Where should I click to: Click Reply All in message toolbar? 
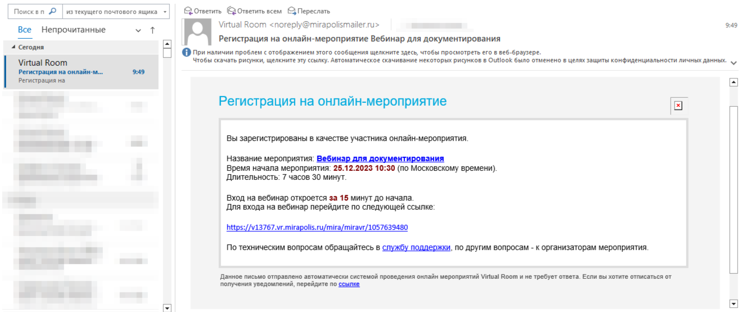[x=254, y=11]
